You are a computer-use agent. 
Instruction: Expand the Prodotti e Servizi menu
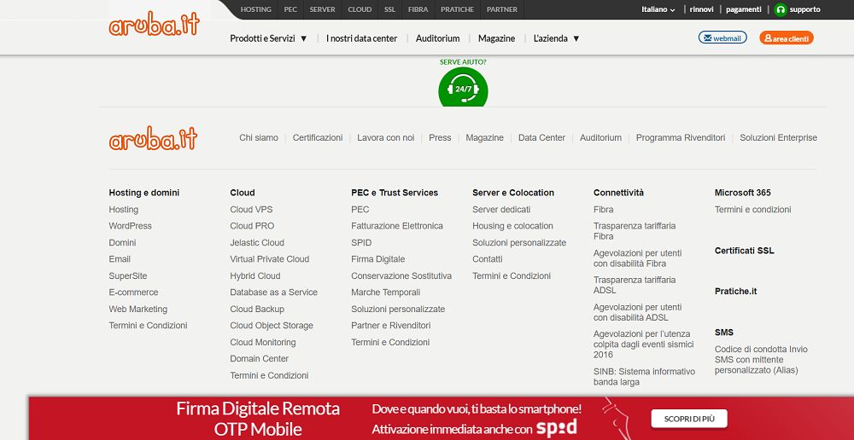coord(268,38)
